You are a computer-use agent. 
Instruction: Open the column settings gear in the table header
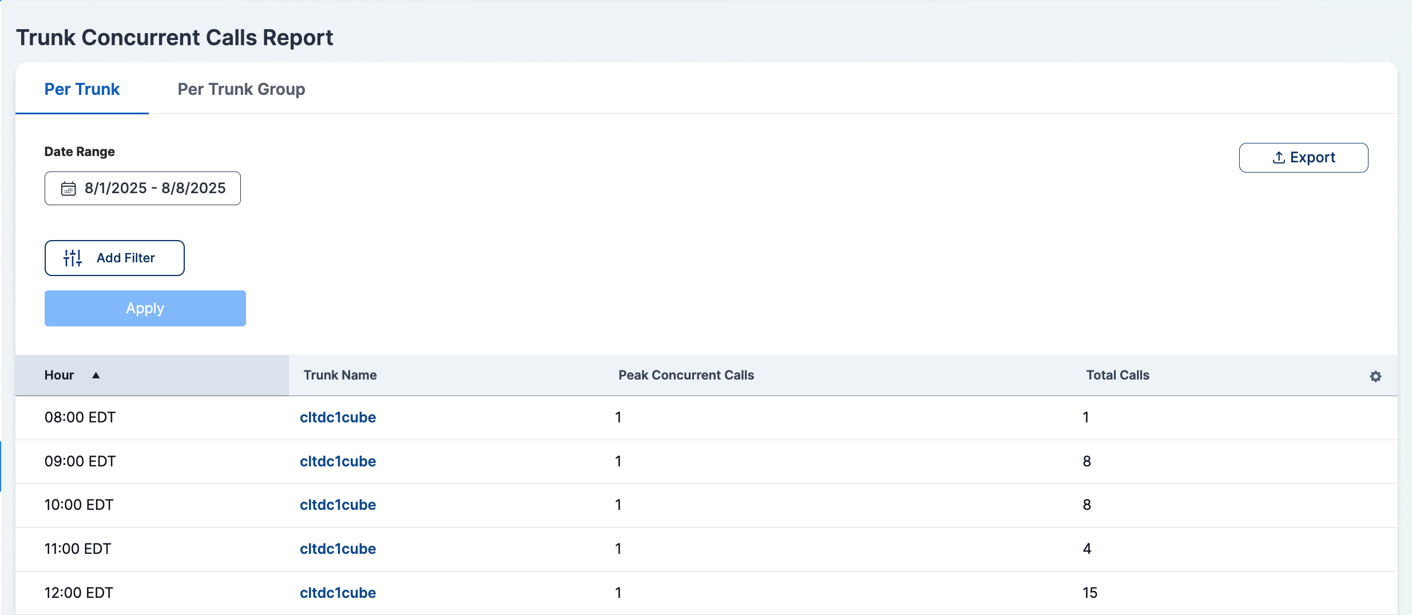pyautogui.click(x=1375, y=376)
